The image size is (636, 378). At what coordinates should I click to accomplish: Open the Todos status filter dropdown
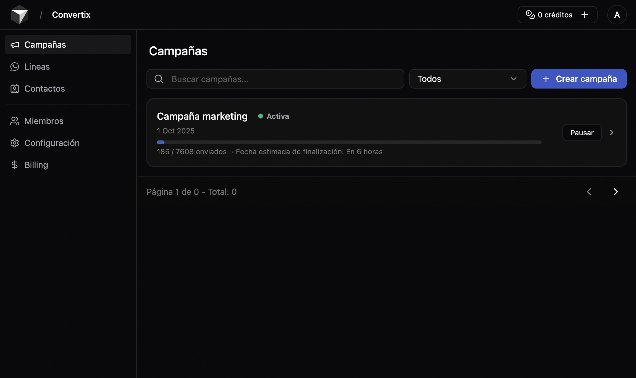(x=467, y=79)
